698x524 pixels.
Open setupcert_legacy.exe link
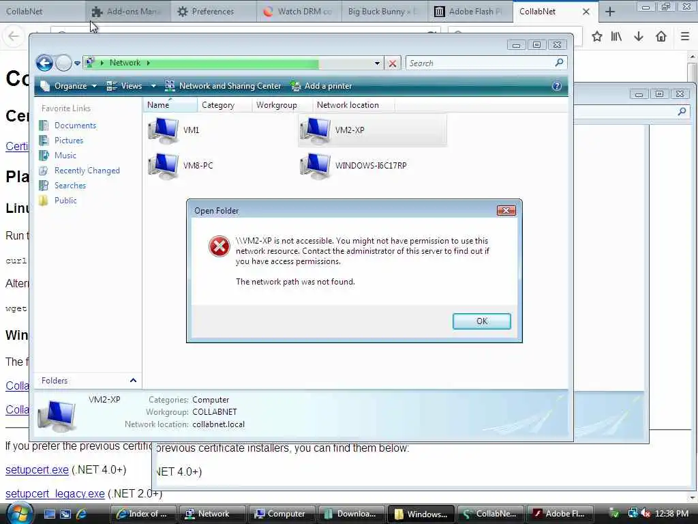[55, 494]
